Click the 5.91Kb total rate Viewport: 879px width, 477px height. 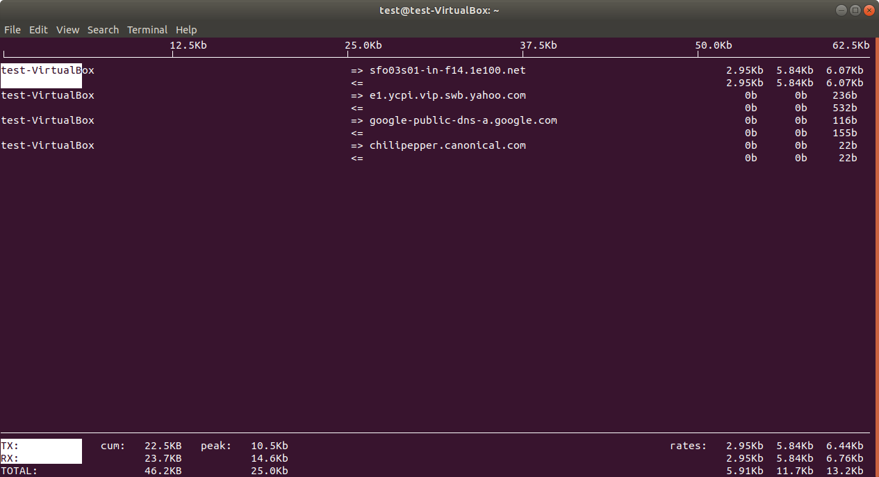[745, 471]
